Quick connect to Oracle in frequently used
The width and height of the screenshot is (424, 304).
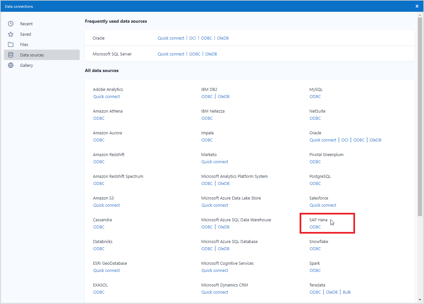(x=171, y=38)
